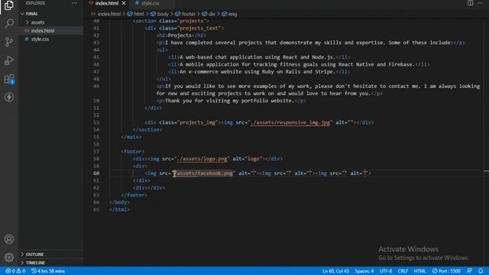Open editor more actions ellipsis

(x=481, y=3)
